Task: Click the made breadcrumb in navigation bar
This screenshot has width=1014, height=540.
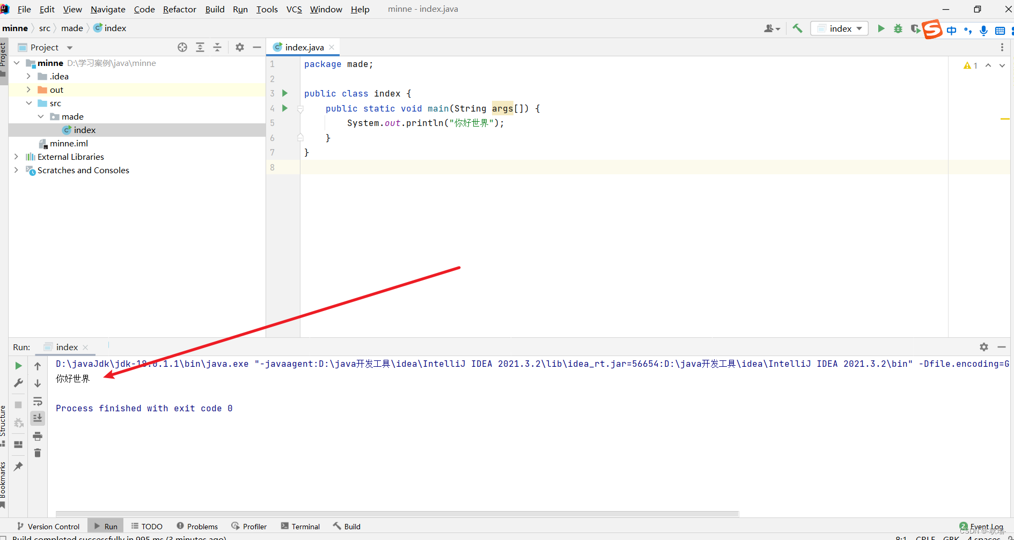Action: tap(72, 28)
